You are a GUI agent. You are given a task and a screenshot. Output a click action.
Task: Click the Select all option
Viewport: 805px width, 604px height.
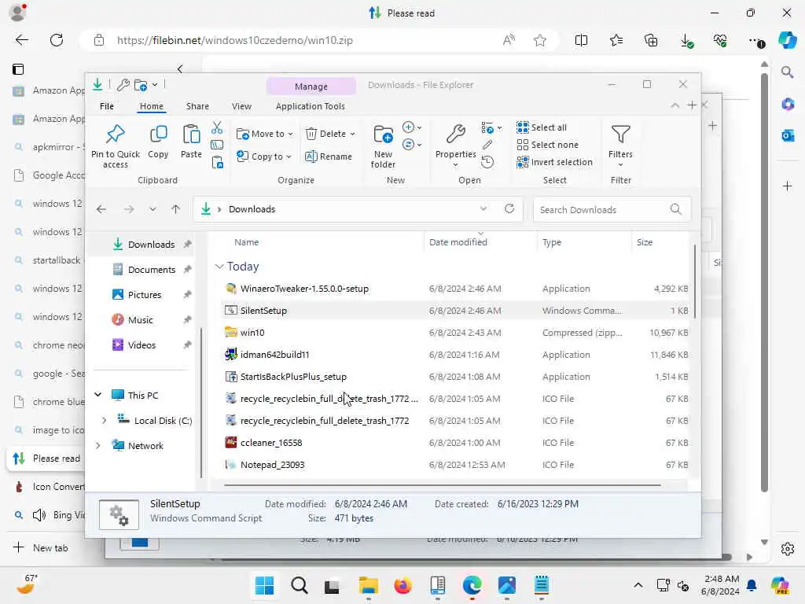click(x=542, y=127)
